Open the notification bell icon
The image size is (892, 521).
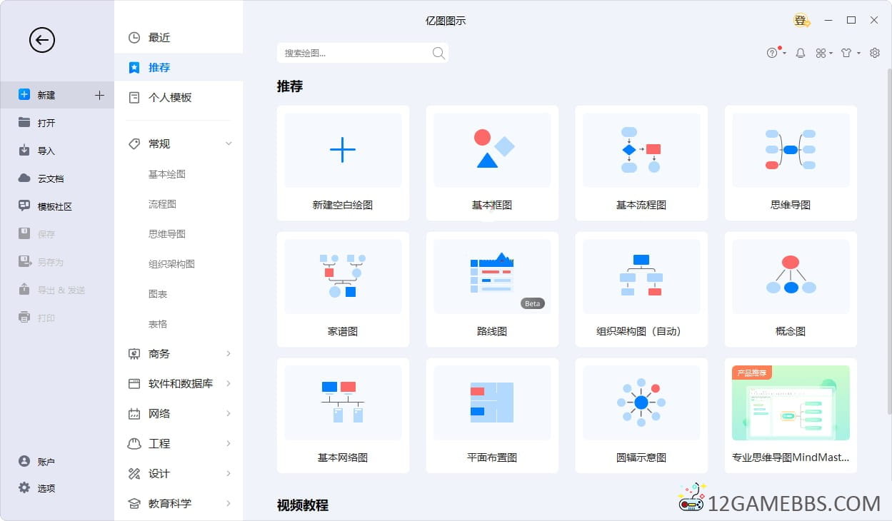click(801, 53)
